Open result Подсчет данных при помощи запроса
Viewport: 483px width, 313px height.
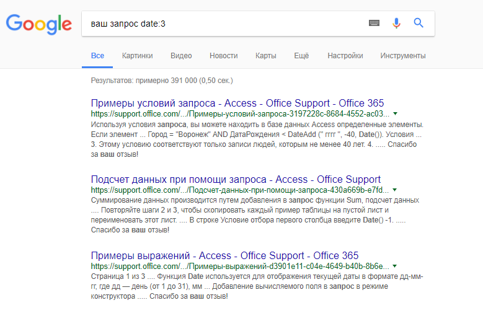click(236, 179)
